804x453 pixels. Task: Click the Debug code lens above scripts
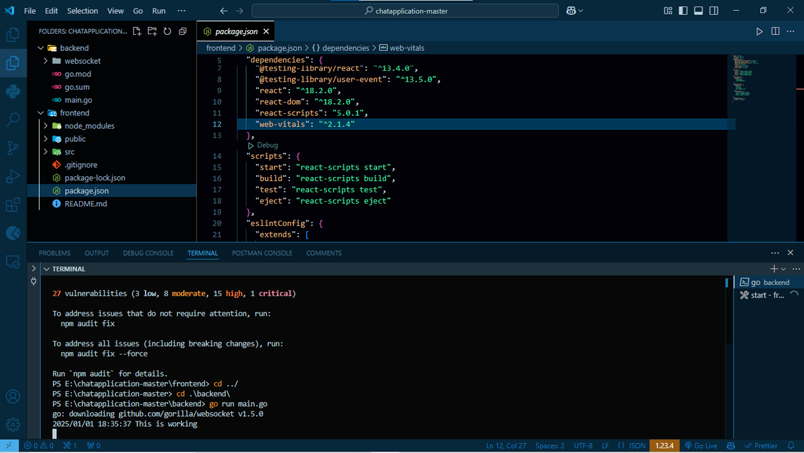[x=263, y=145]
